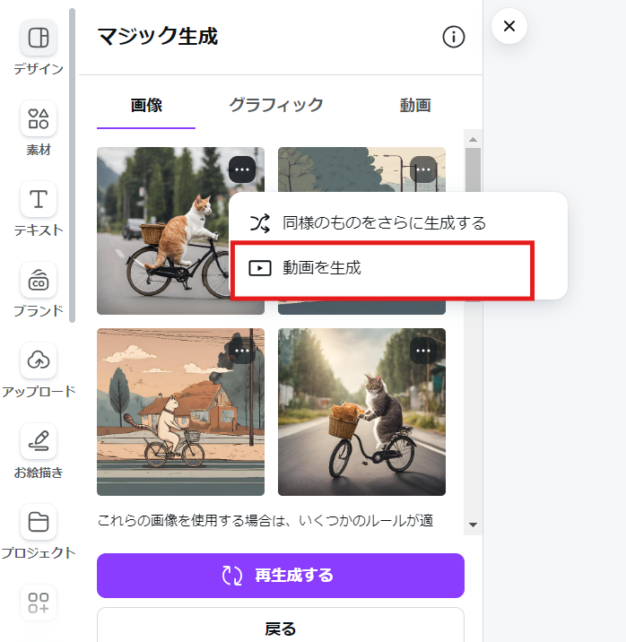Image resolution: width=626 pixels, height=642 pixels.
Task: Open the プロジェクト folder panel
Action: (x=38, y=522)
